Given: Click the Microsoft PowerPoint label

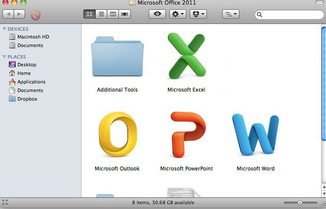Looking at the screenshot, I should (x=187, y=169).
